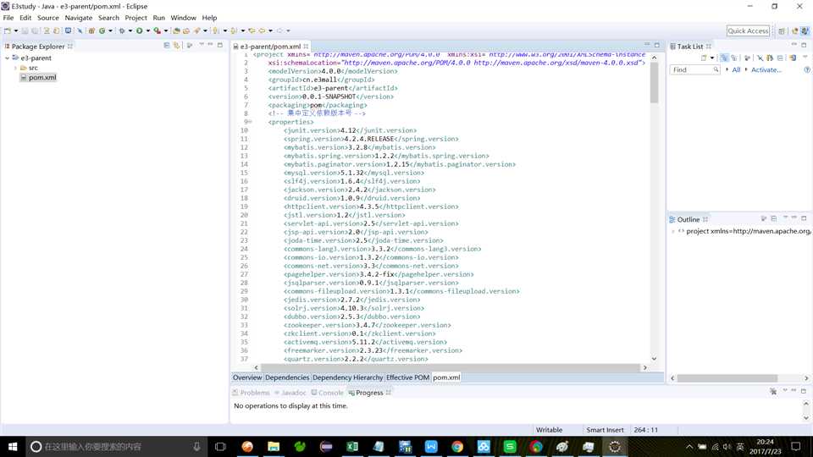The image size is (813, 457).
Task: Minimize the Package Explorer view
Action: (x=211, y=45)
